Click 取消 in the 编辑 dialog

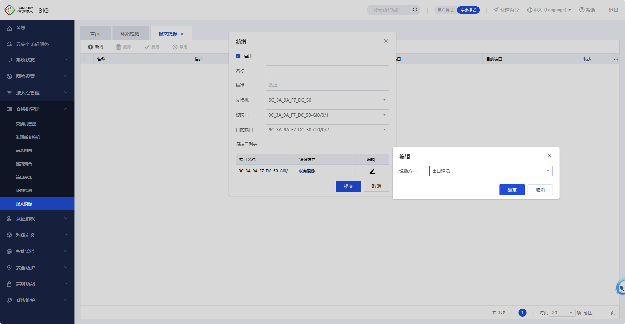[540, 190]
